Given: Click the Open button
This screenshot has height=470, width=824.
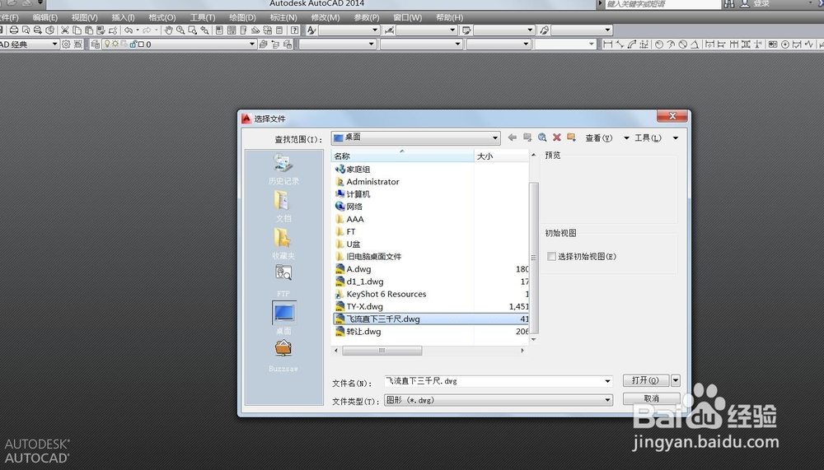Looking at the screenshot, I should click(646, 380).
